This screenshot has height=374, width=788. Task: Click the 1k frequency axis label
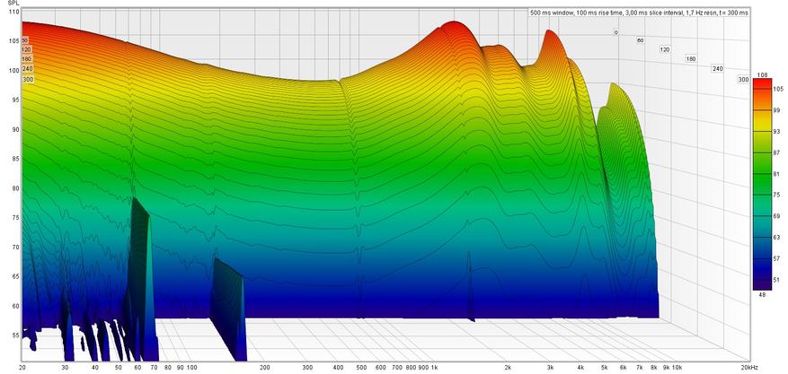click(435, 368)
